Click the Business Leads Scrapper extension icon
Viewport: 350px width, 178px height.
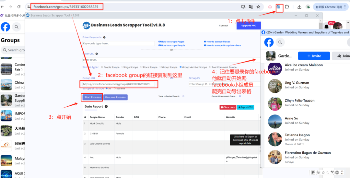point(278,7)
